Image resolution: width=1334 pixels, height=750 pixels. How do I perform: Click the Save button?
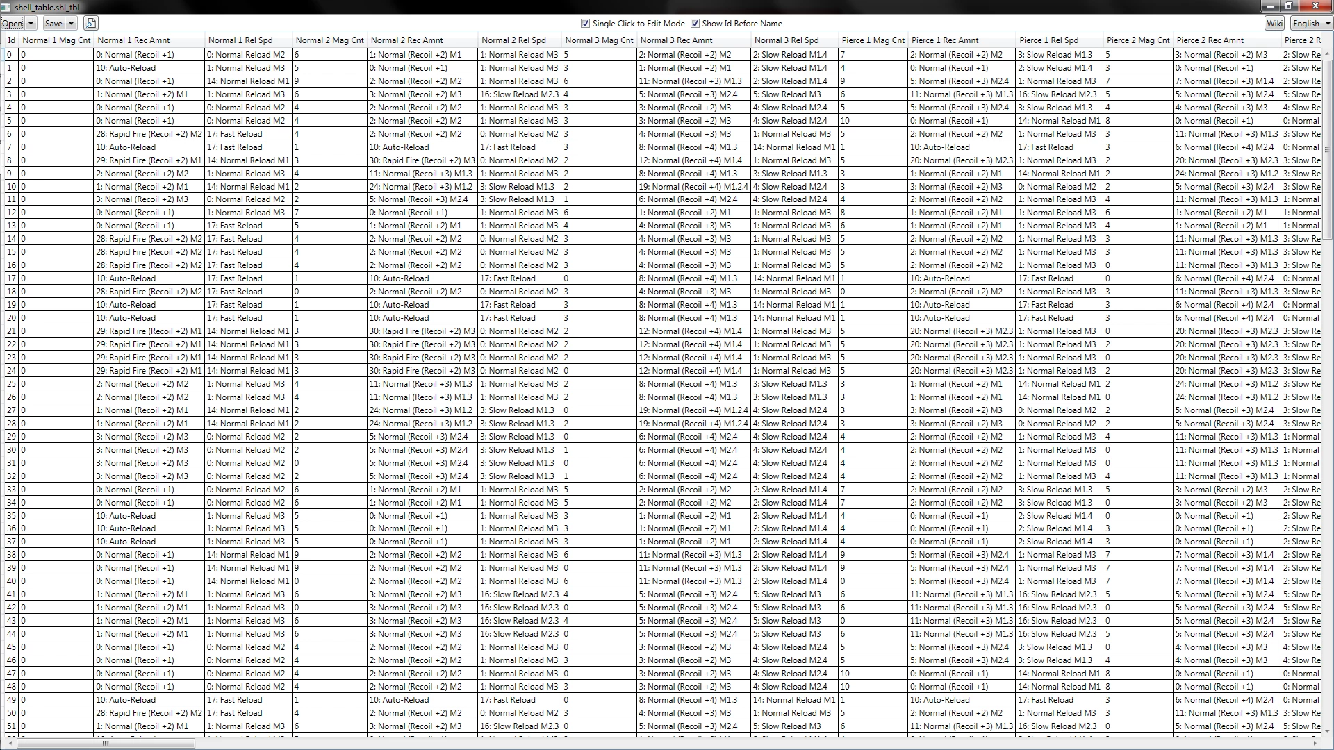click(53, 23)
